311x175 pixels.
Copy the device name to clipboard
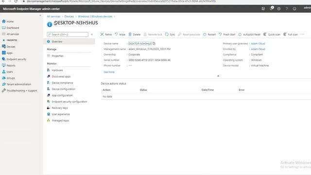coord(154,43)
